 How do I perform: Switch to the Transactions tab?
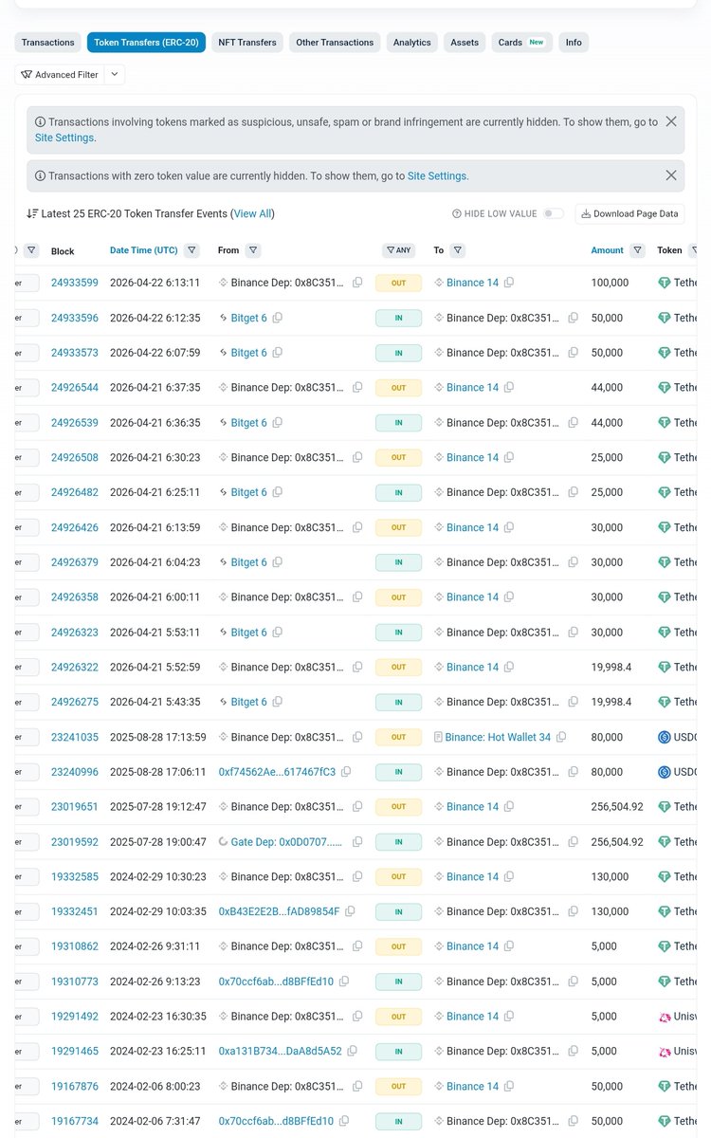[x=48, y=43]
